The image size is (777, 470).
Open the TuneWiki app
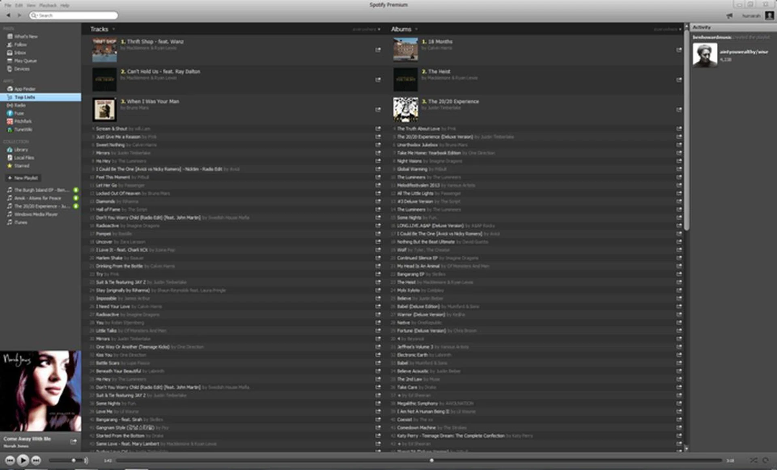(23, 129)
